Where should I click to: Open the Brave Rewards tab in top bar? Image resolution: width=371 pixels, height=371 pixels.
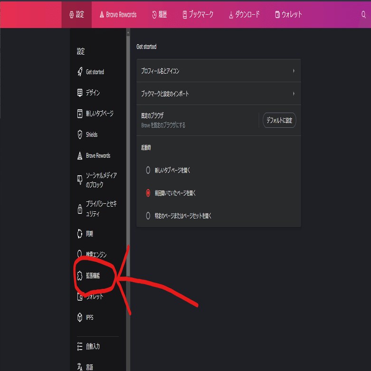118,14
